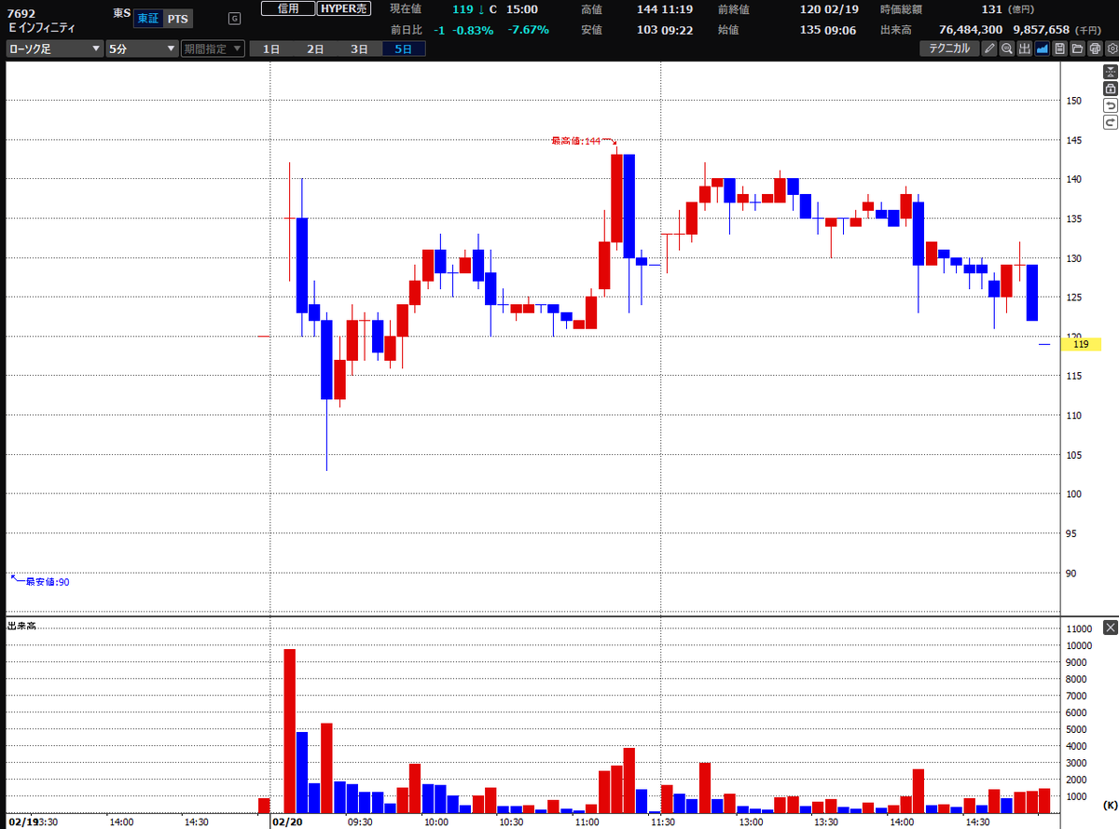Click the 東S market label
This screenshot has height=829, width=1119.
point(122,14)
